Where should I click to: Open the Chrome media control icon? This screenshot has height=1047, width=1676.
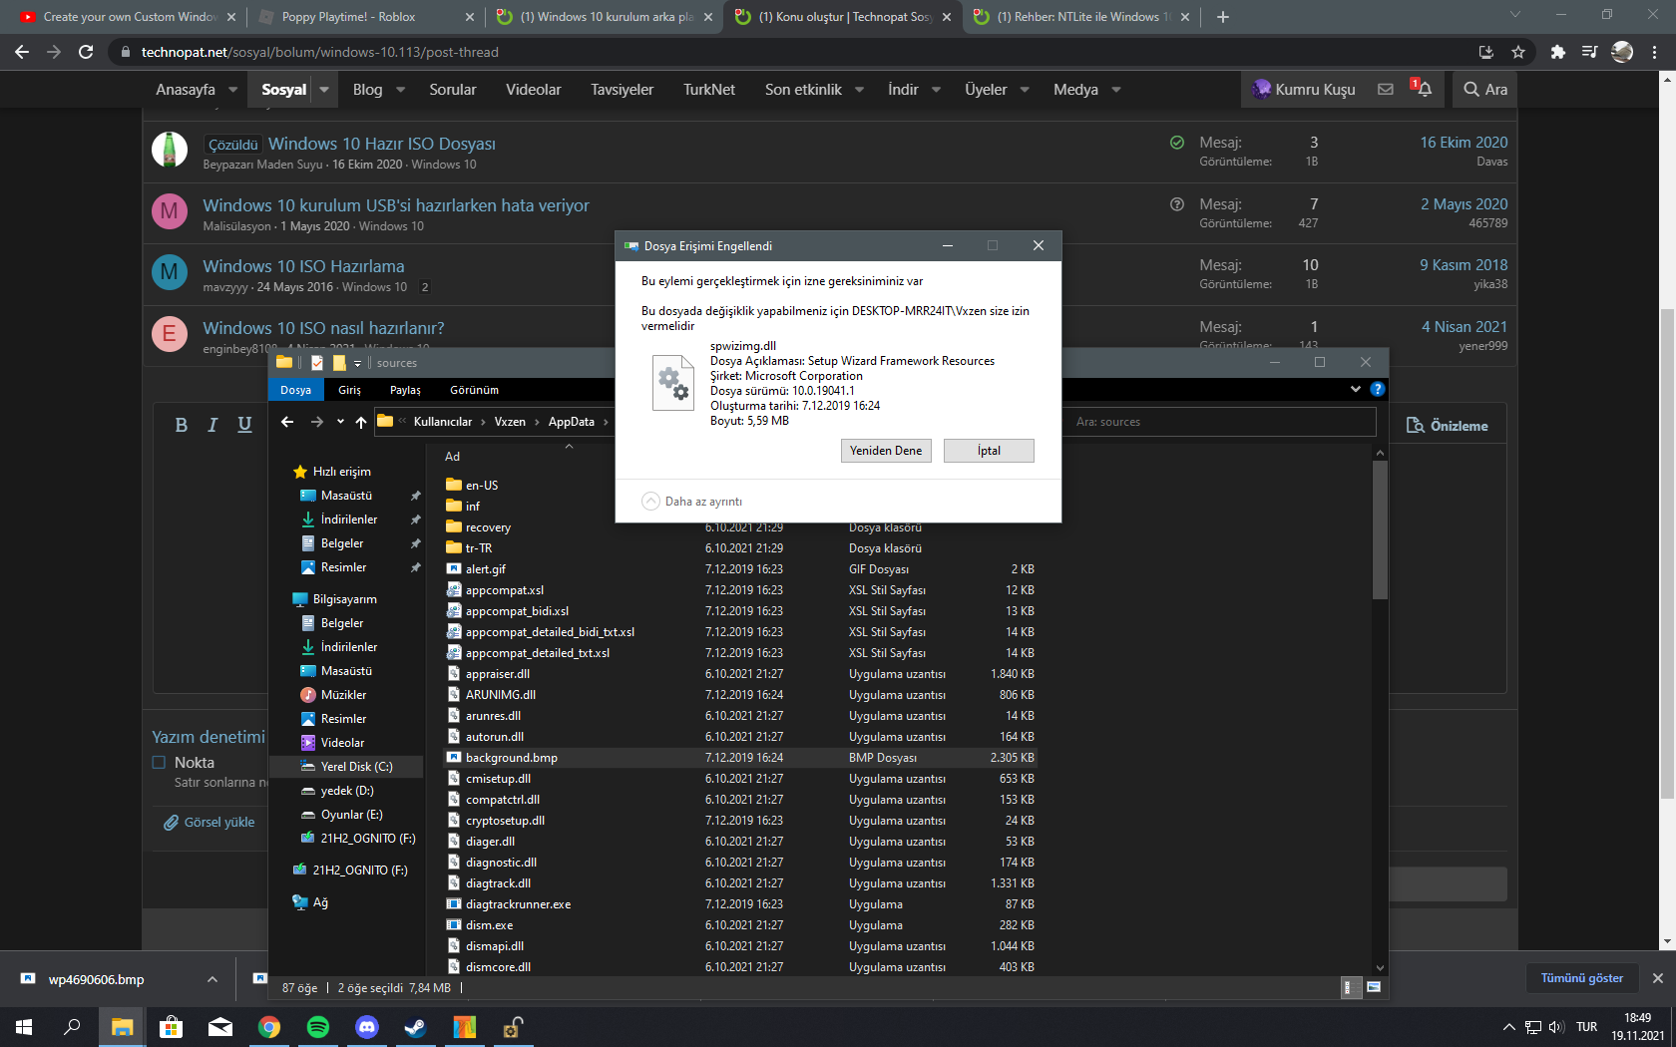[x=1589, y=52]
